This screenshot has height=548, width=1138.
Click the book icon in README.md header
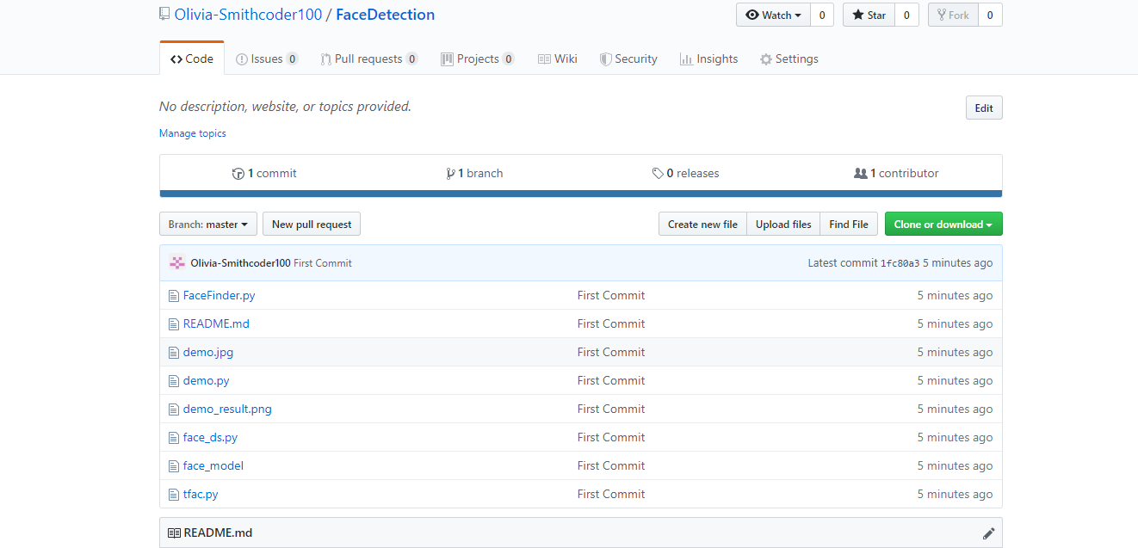pos(174,533)
